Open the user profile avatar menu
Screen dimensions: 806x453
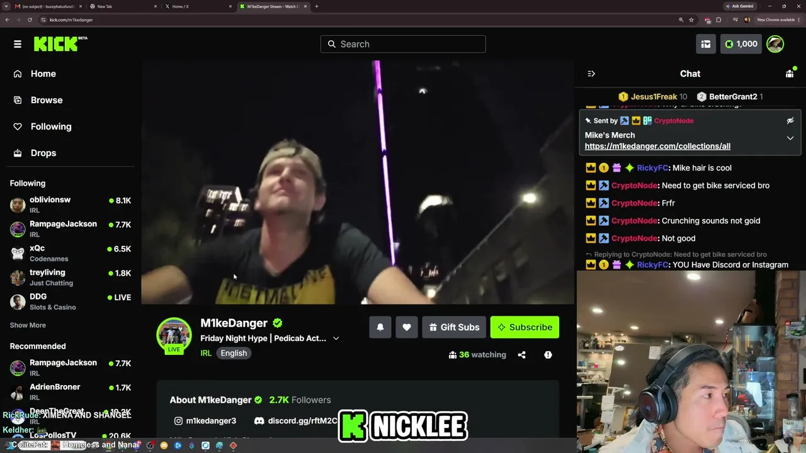pyautogui.click(x=775, y=44)
